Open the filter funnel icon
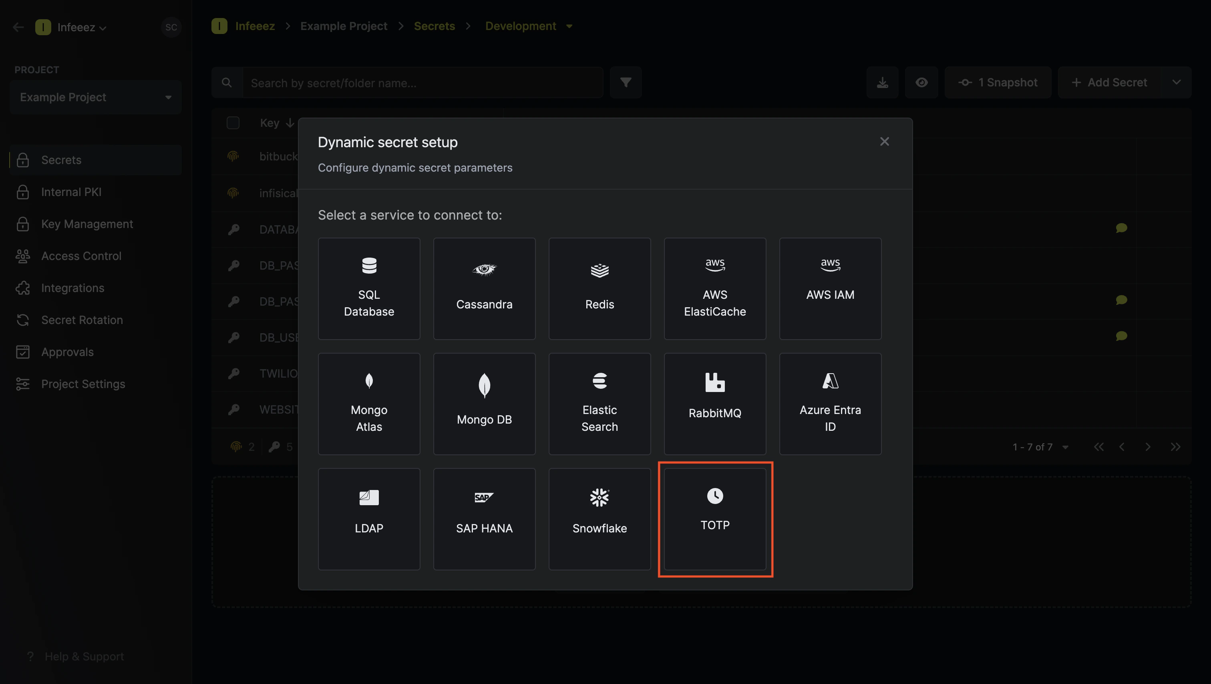This screenshot has height=684, width=1211. 626,82
